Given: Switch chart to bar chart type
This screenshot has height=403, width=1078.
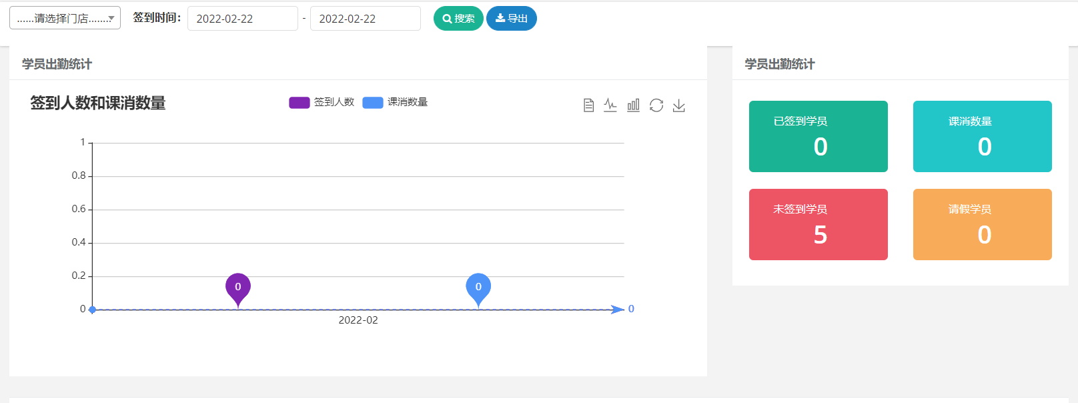Looking at the screenshot, I should (633, 105).
